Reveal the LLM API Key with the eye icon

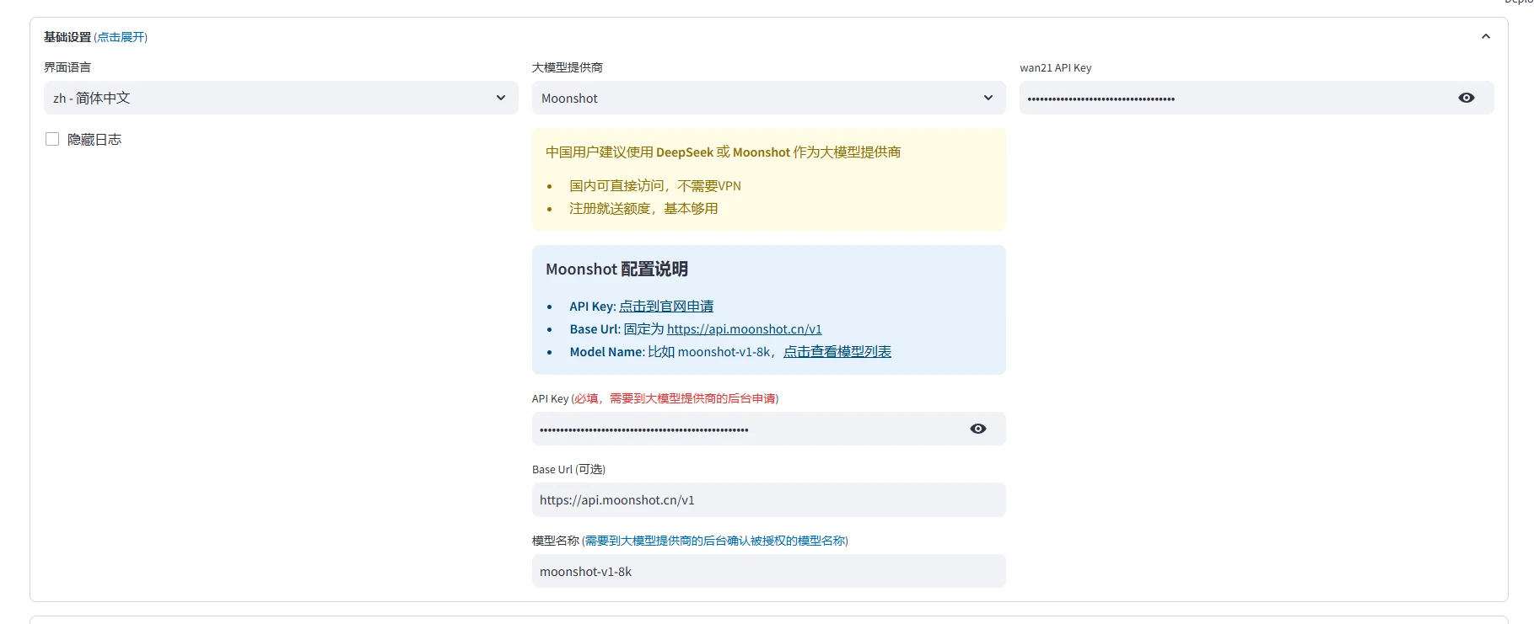pos(977,429)
